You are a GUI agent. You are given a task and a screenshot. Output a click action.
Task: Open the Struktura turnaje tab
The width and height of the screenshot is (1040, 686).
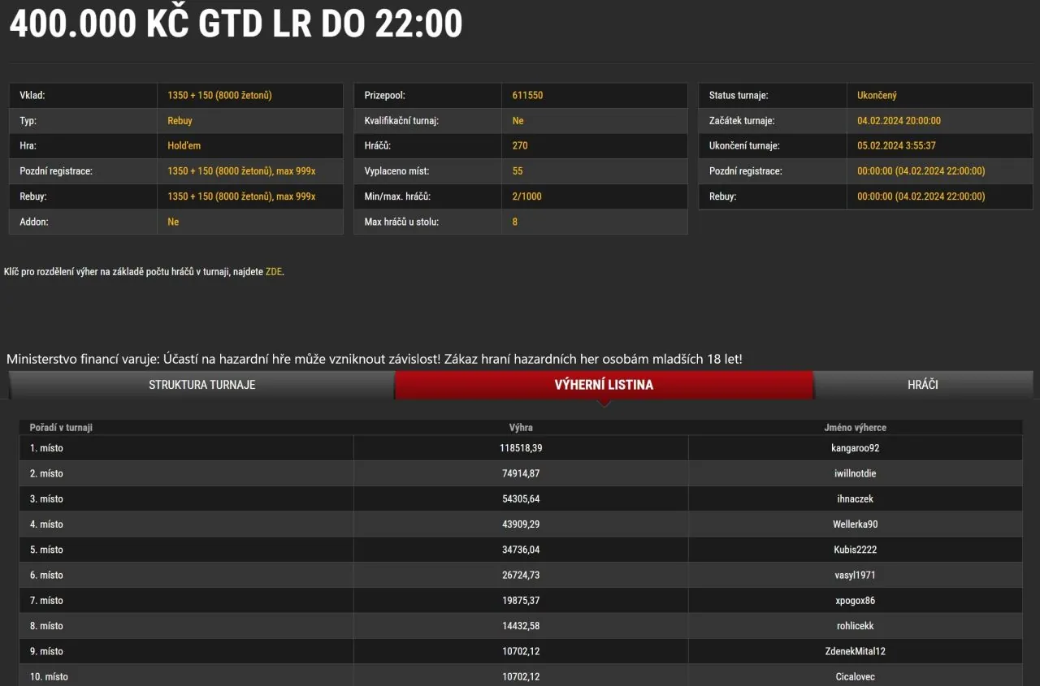[x=201, y=385]
